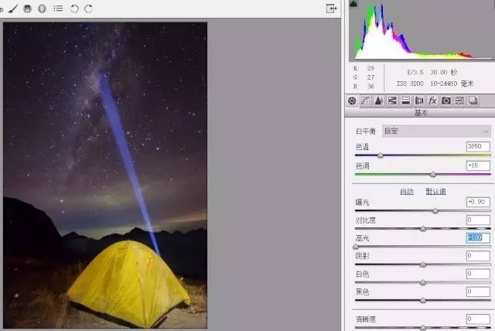
Task: Toggle shadow clipping warning in histogram
Action: [x=354, y=5]
